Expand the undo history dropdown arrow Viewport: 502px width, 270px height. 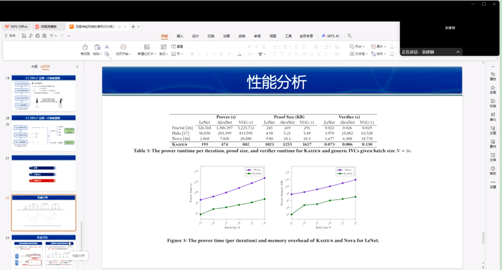(x=56, y=36)
